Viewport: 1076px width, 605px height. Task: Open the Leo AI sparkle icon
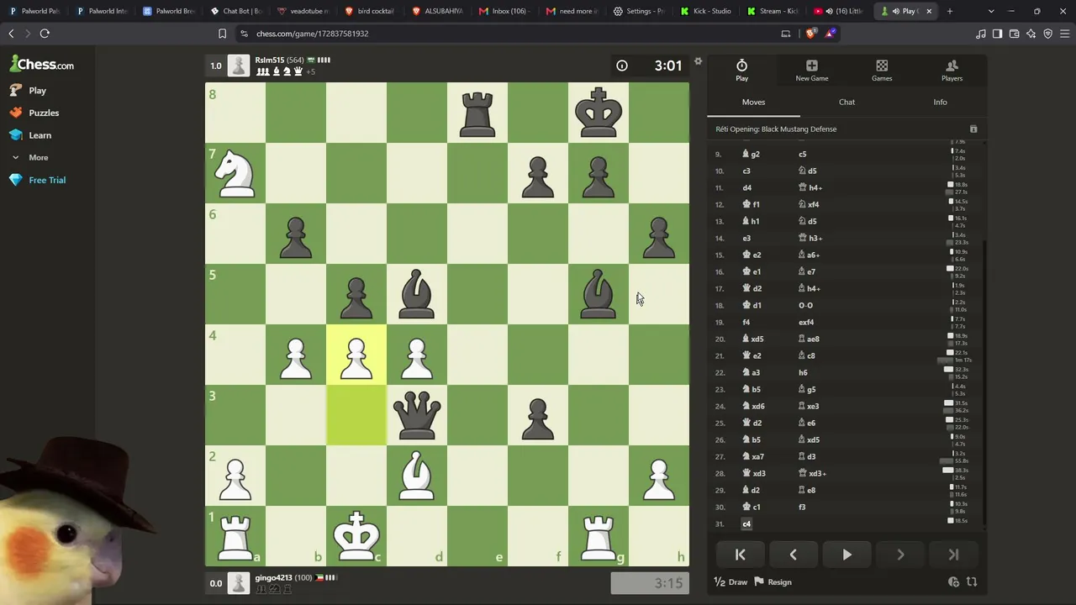[x=1031, y=34]
